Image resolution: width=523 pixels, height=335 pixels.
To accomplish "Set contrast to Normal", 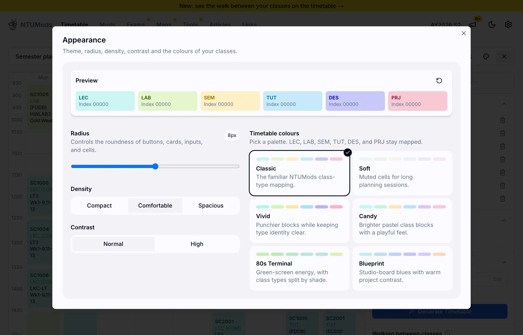I will click(x=113, y=244).
